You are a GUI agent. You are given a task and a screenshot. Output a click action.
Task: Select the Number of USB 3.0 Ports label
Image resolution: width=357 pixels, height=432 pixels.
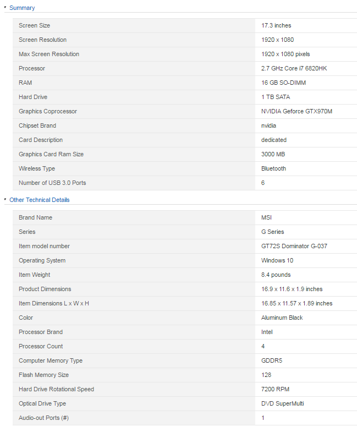point(52,183)
